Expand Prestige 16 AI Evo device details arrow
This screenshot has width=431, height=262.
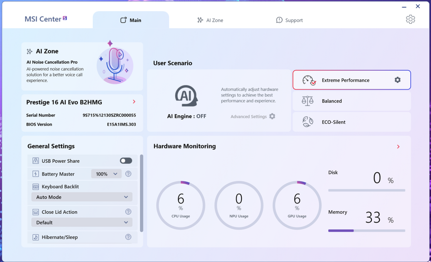[134, 102]
